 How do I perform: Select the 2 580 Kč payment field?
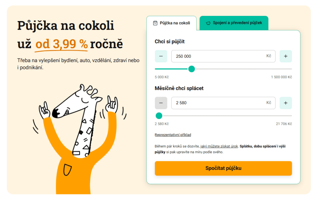(x=223, y=103)
